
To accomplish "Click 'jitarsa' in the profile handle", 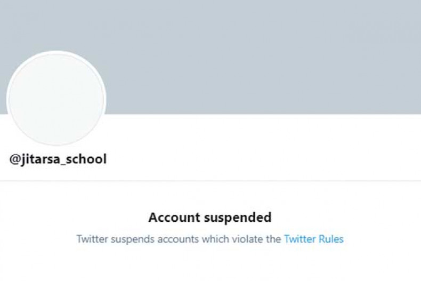I will [39, 159].
